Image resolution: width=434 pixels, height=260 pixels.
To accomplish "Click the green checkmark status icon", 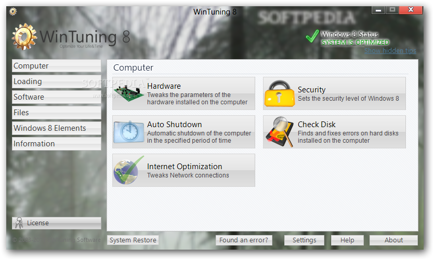I will 312,36.
